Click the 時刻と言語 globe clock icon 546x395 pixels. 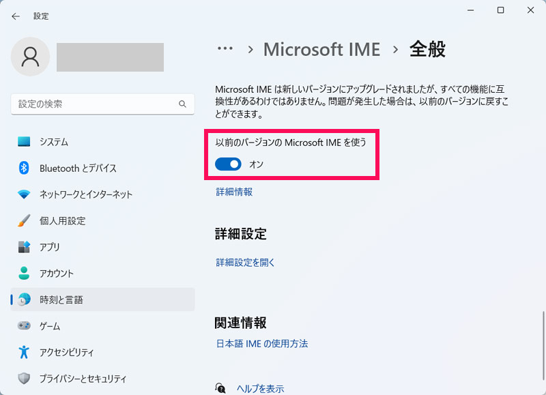tap(24, 299)
